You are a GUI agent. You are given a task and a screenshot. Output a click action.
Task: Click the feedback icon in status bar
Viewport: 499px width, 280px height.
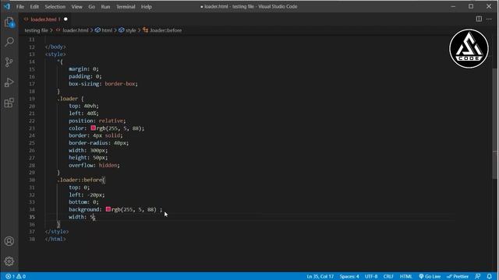click(478, 276)
